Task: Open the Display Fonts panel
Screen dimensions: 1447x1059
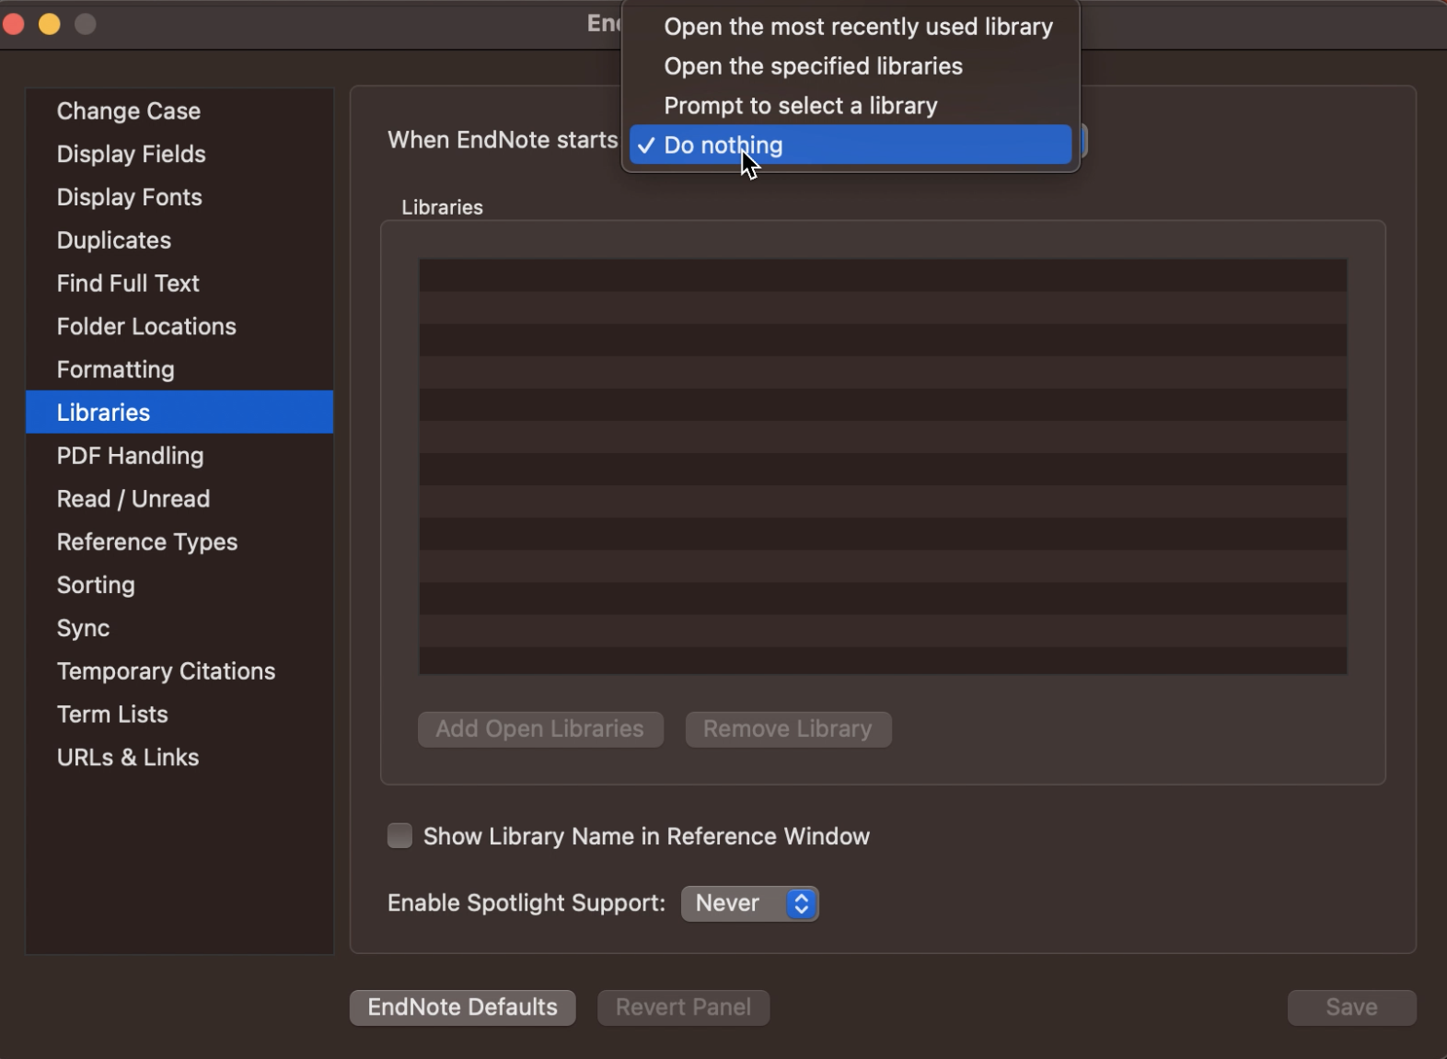Action: coord(129,197)
